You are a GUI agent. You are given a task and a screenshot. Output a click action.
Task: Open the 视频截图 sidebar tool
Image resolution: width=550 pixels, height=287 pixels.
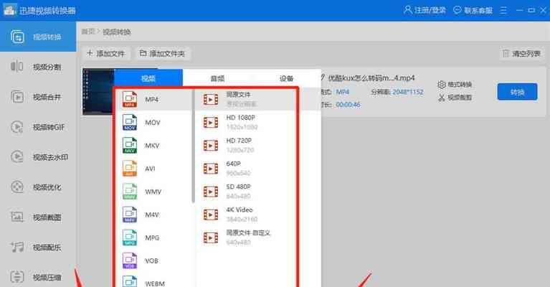click(38, 217)
